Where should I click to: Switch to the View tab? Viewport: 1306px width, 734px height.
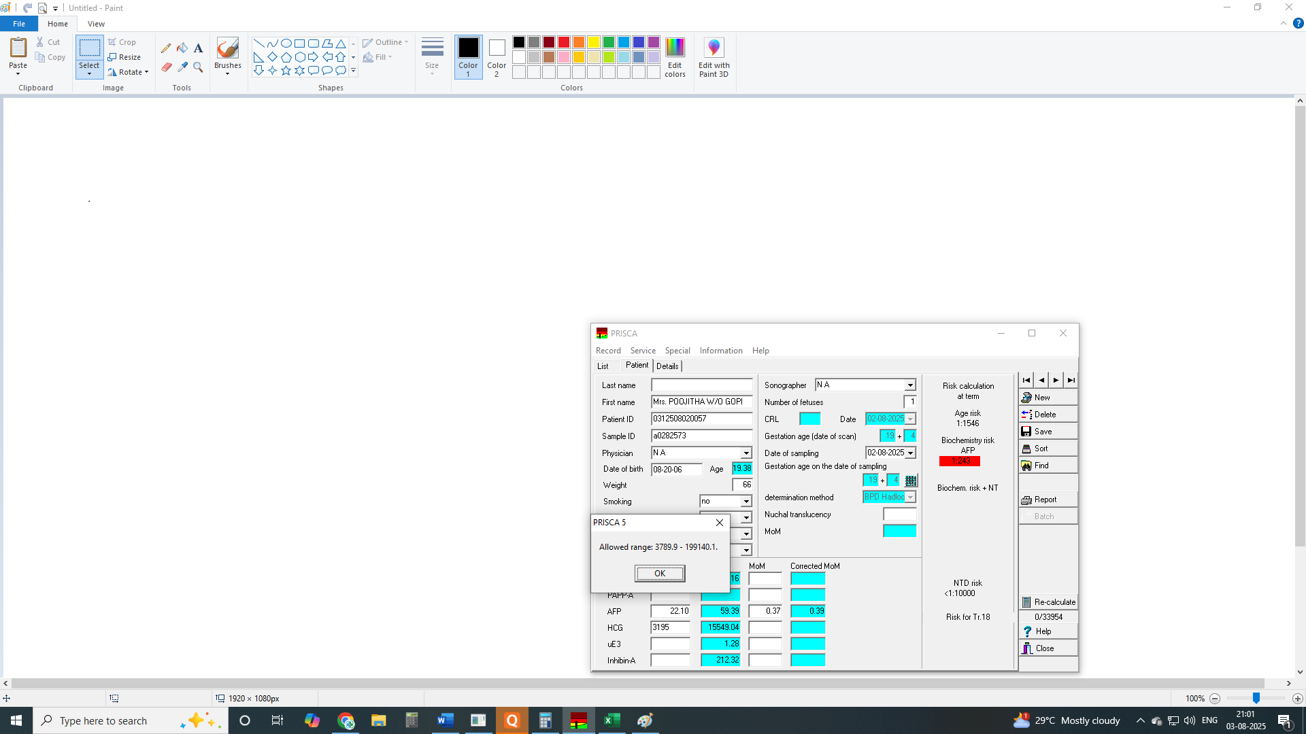point(96,24)
